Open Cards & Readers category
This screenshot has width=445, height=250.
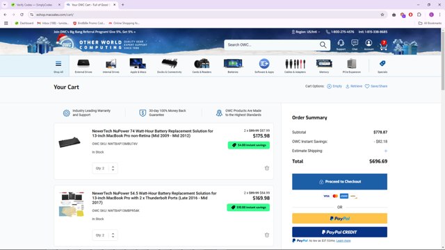click(x=202, y=66)
